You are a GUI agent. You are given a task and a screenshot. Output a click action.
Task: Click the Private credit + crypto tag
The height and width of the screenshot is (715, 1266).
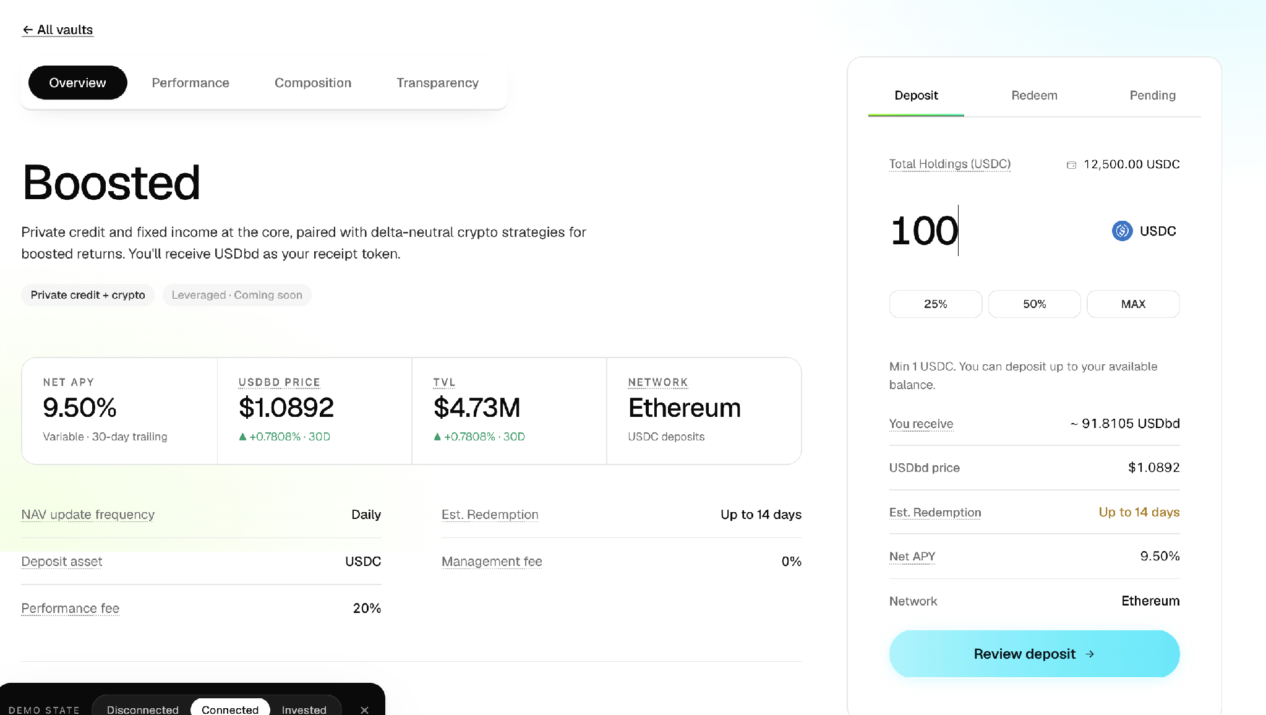click(x=88, y=295)
